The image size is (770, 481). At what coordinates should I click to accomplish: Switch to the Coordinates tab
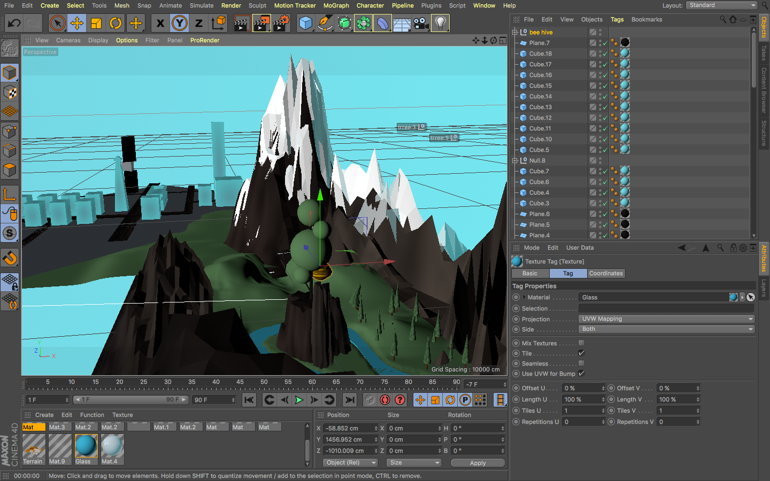click(x=606, y=273)
